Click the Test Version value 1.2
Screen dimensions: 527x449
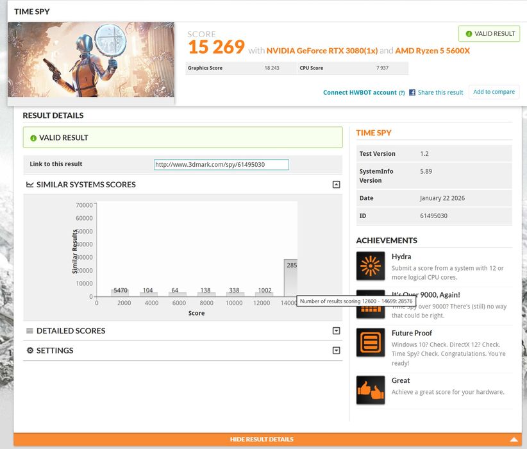click(x=424, y=154)
